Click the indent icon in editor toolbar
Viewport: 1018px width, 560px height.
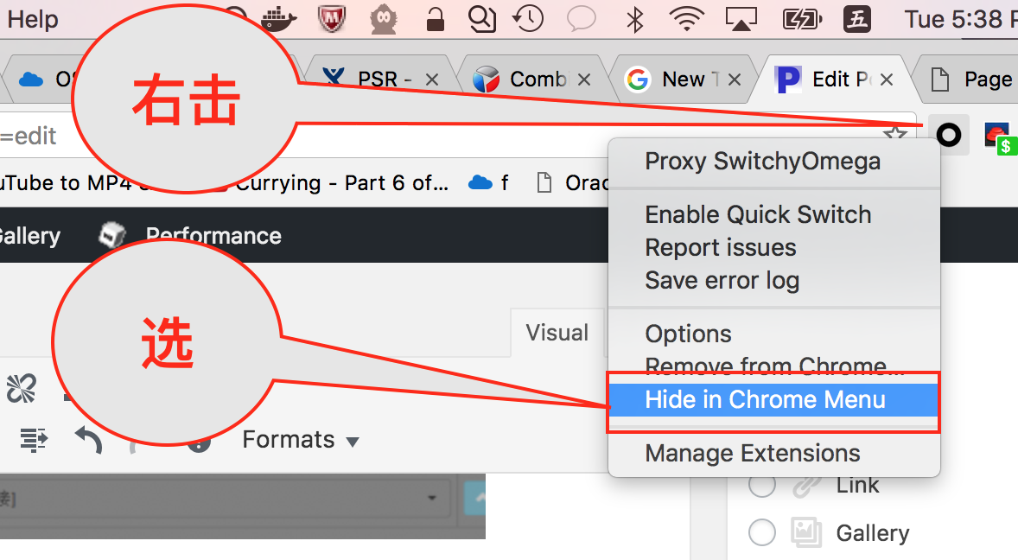coord(34,439)
